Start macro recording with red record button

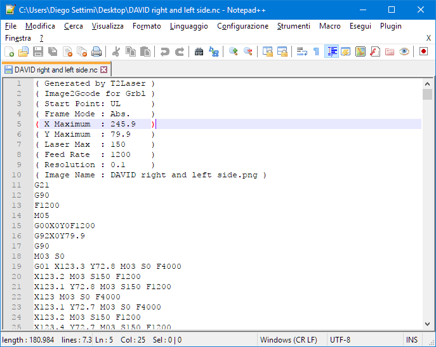click(423, 51)
